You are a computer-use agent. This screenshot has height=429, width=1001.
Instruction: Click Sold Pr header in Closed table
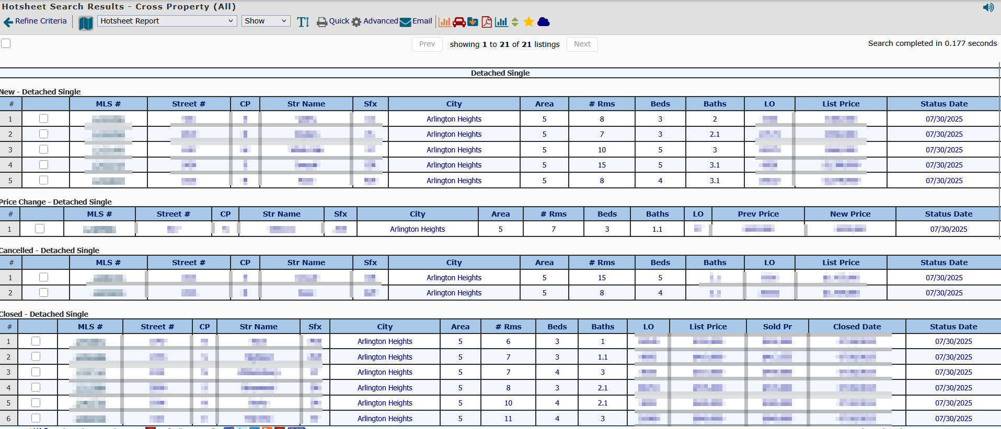tap(777, 327)
